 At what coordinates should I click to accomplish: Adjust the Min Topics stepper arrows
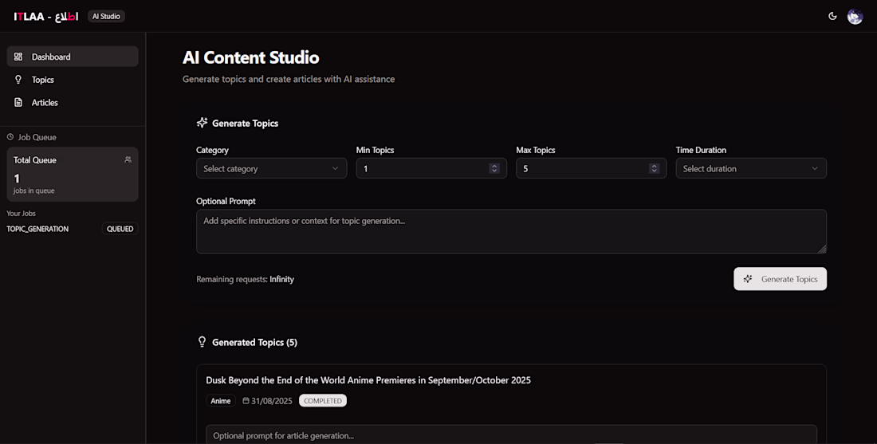494,168
